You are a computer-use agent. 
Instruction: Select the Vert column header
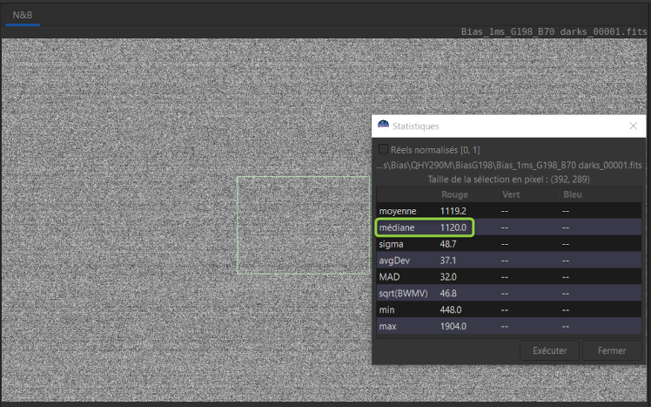[x=511, y=194]
